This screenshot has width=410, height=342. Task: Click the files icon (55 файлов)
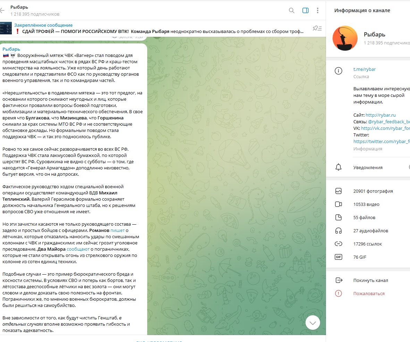pyautogui.click(x=338, y=217)
